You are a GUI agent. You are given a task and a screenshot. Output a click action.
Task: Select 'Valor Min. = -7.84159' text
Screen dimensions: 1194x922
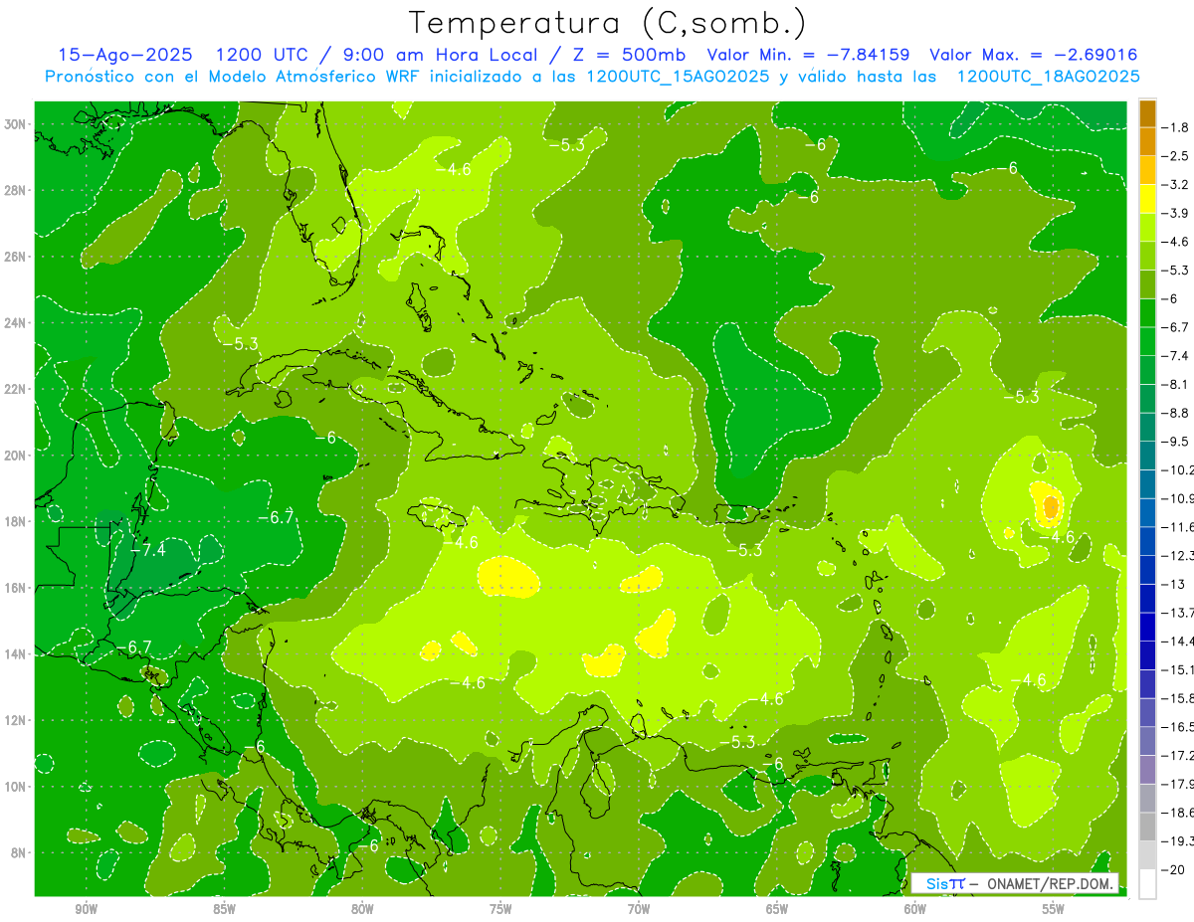pos(808,55)
